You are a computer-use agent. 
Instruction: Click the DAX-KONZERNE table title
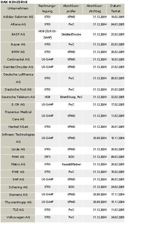click(14, 2)
